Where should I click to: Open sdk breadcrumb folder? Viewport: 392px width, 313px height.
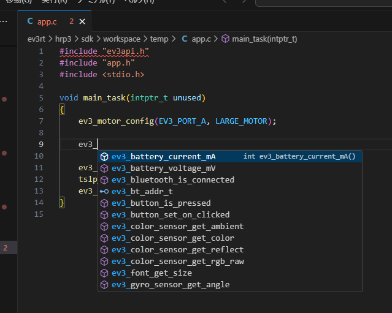pyautogui.click(x=87, y=39)
